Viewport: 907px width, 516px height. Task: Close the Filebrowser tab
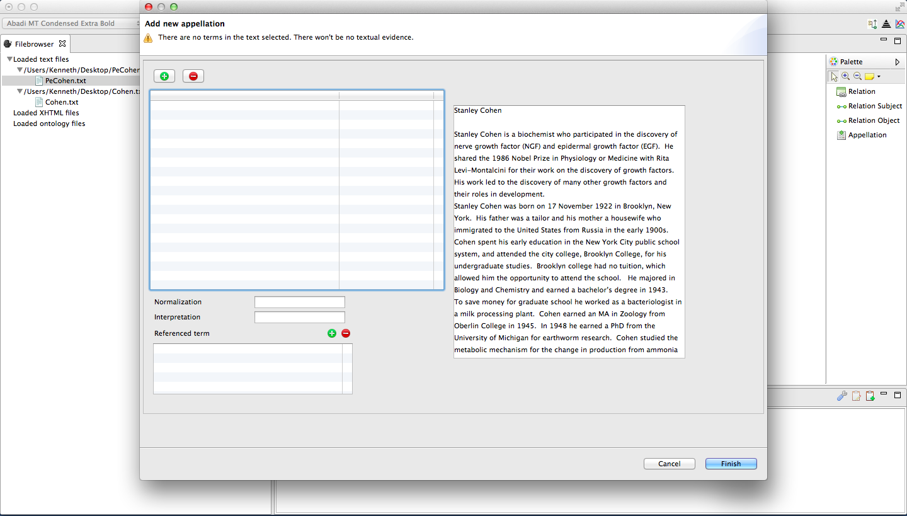point(62,43)
